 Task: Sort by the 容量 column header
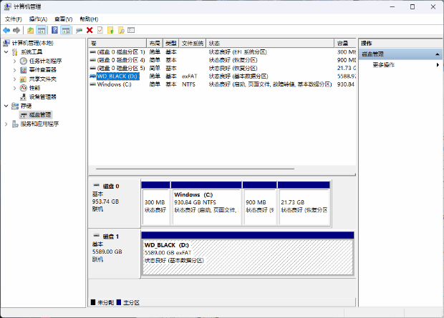pyautogui.click(x=345, y=44)
